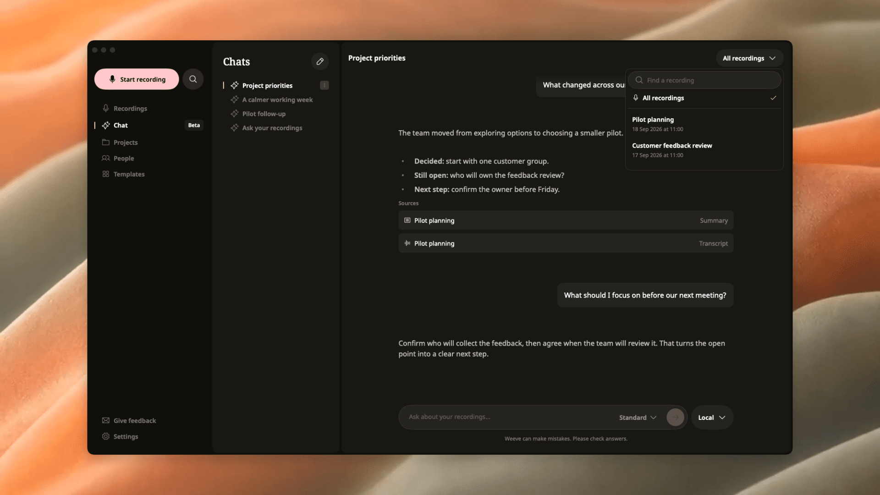The image size is (880, 495).
Task: Open Pilot planning Summary source
Action: coord(566,220)
